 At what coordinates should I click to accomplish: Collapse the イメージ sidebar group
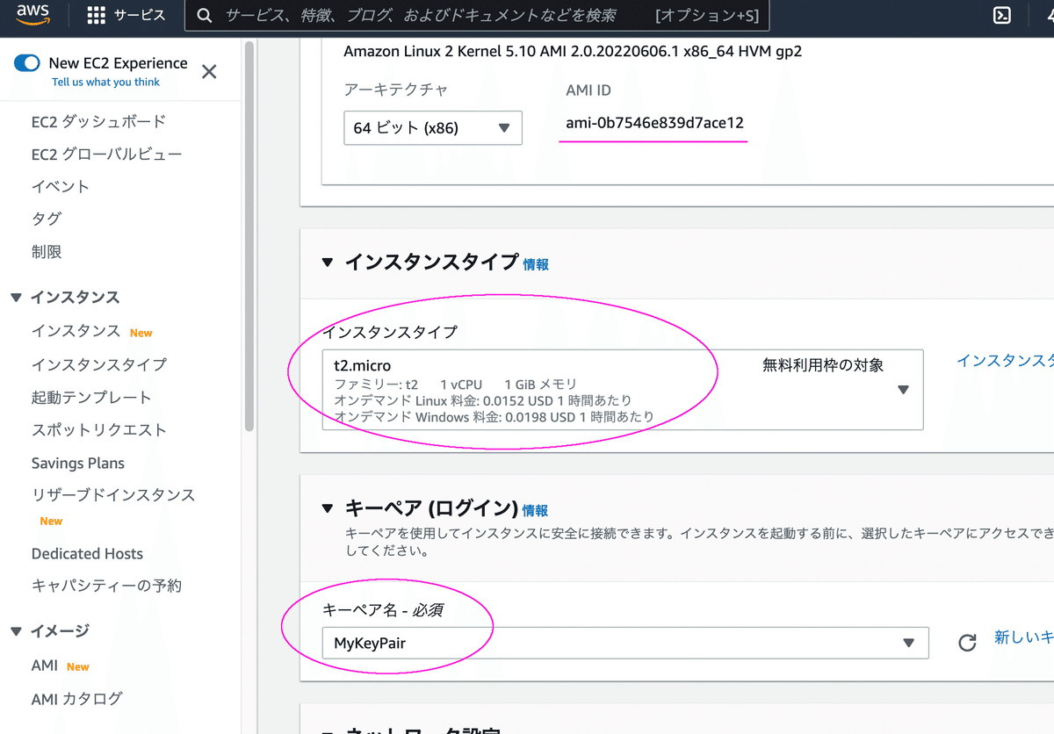[x=16, y=631]
